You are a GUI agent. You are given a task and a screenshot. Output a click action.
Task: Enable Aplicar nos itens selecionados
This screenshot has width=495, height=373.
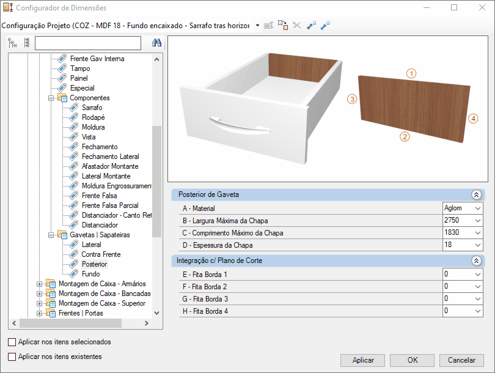(x=12, y=342)
